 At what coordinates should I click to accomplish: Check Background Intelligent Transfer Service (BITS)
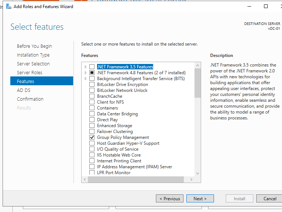[x=92, y=79]
